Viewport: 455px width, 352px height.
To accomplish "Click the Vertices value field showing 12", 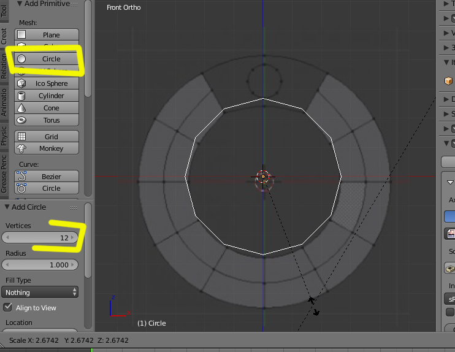I will tap(40, 238).
